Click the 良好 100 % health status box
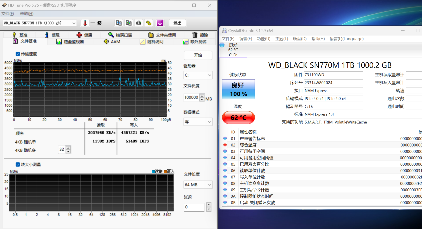The image size is (422, 229). [x=238, y=89]
